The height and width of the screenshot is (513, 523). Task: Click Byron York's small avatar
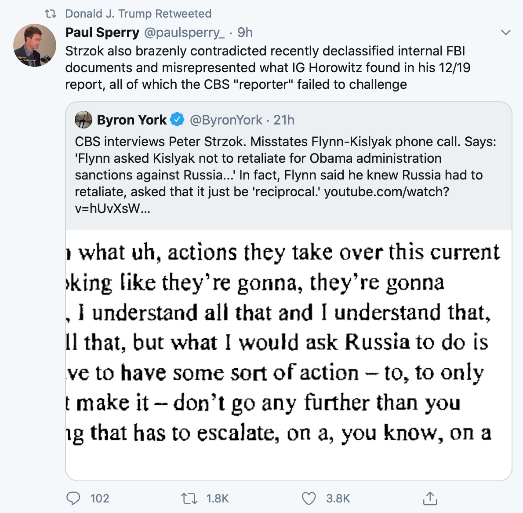(x=84, y=120)
